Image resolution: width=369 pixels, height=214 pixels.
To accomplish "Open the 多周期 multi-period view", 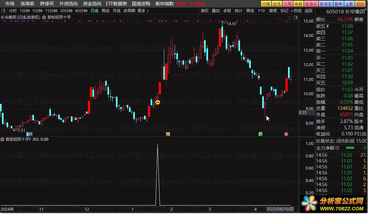I will click(129, 10).
